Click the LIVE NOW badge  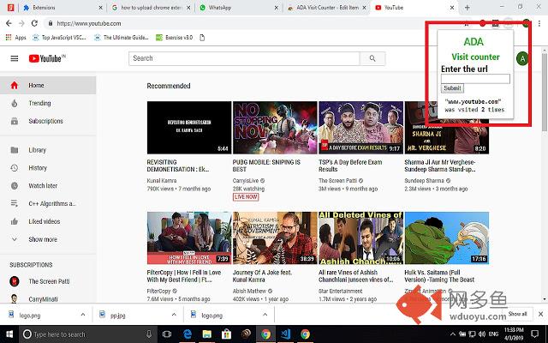tap(246, 197)
